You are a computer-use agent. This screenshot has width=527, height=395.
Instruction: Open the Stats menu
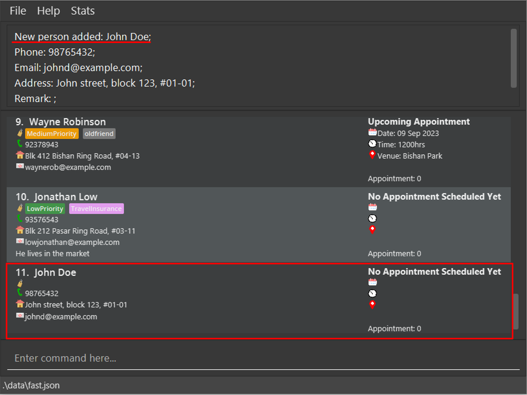coord(83,11)
